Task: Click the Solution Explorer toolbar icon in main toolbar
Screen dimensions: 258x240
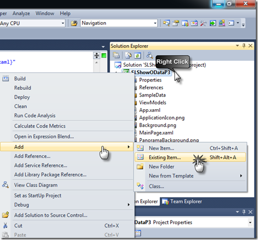Action: (x=176, y=23)
